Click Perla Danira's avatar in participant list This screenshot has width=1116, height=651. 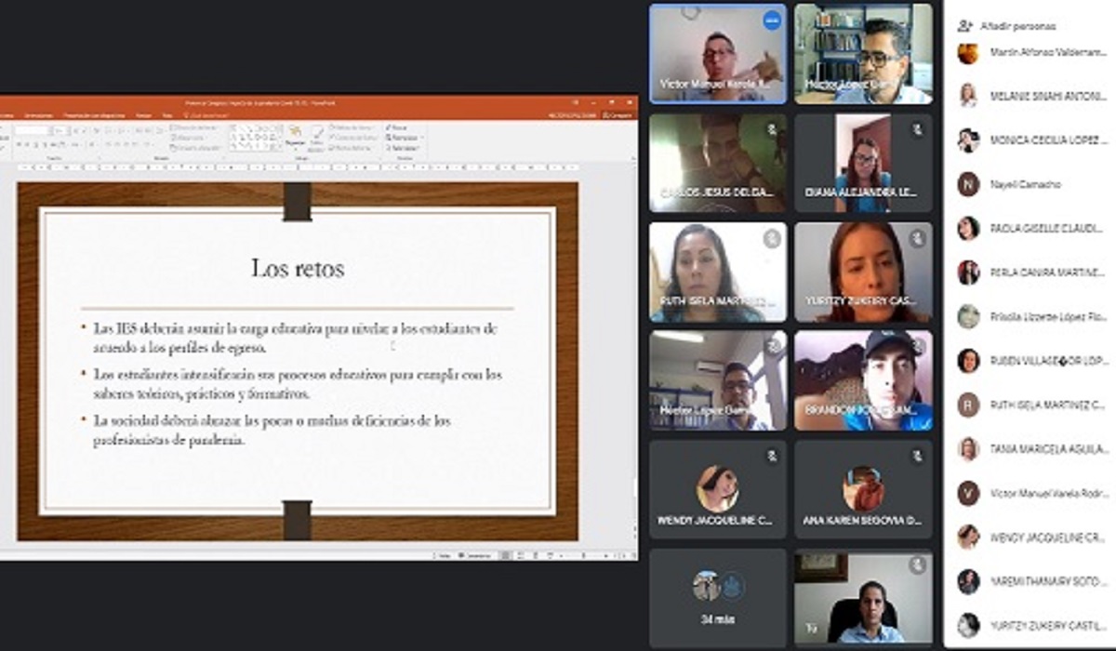coord(968,272)
